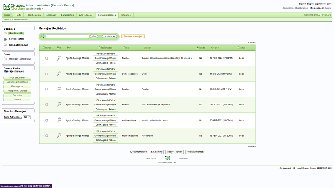Screen dimensions: 334x188
Task: Open the Testing Admissions No dropdown
Action: click(x=27, y=117)
